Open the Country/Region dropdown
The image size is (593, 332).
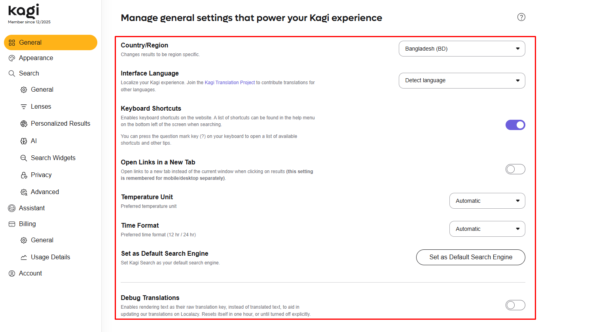[x=462, y=49]
